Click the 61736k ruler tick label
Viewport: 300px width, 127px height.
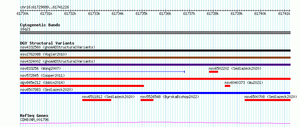coord(165,13)
